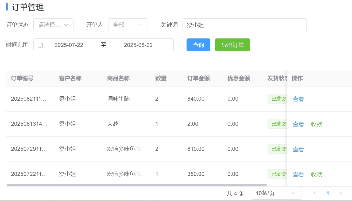Click 收款 for the 大葱 order
This screenshot has width=352, height=201.
click(316, 124)
